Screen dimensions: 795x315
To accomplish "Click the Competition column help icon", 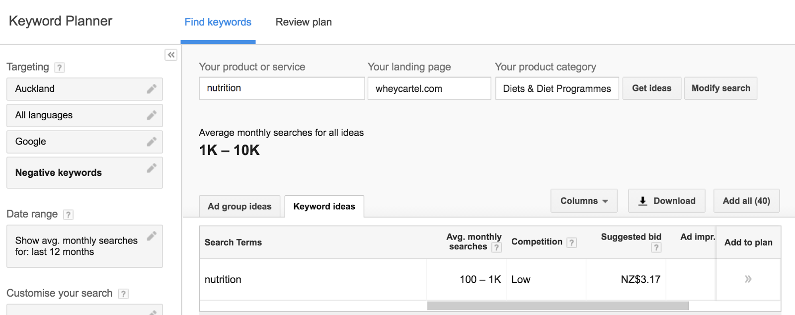I will click(572, 242).
